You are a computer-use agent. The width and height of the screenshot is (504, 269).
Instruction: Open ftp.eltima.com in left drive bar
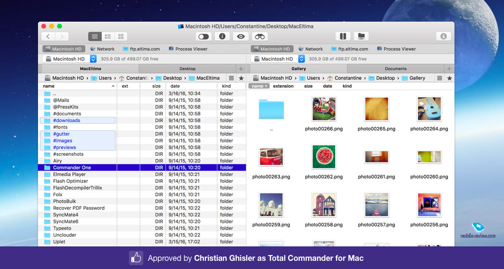click(x=141, y=49)
